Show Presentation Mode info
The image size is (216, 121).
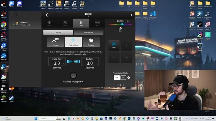pos(129,78)
